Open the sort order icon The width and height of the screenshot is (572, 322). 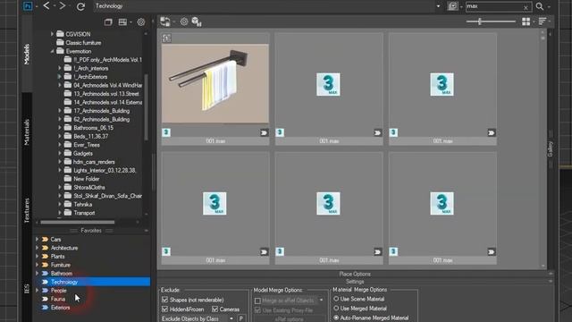[543, 21]
